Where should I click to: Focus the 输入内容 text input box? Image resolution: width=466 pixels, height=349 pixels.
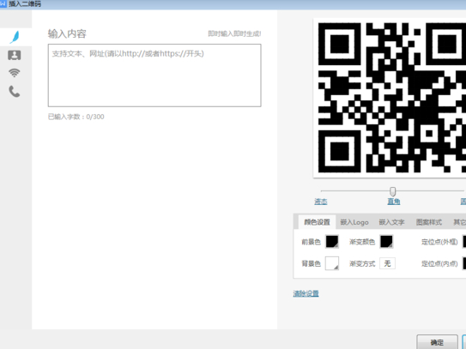pyautogui.click(x=154, y=75)
